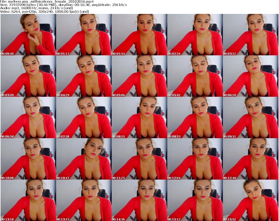Pick the frame stamped 00:02:34
Image resolution: width=279 pixels, height=221 pixels.
[x=195, y=35]
